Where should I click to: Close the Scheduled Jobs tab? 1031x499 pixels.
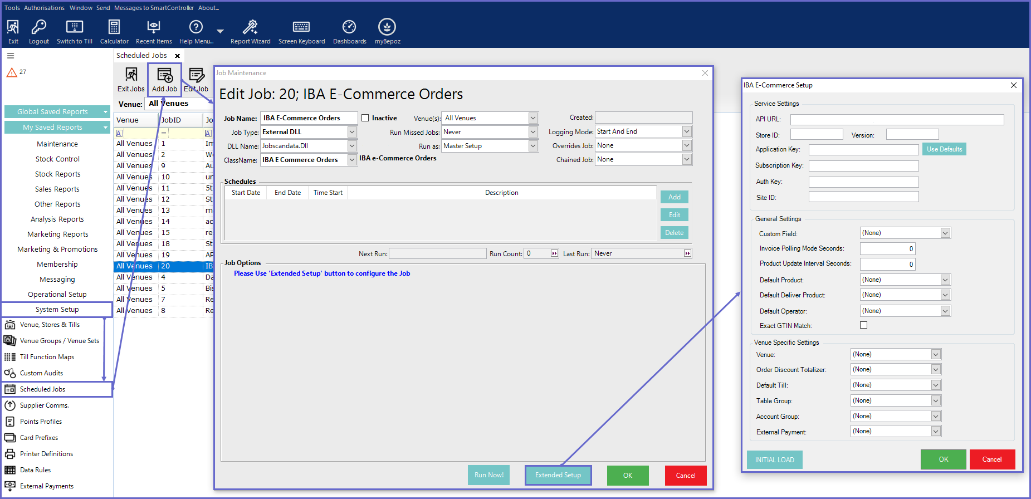pos(177,56)
